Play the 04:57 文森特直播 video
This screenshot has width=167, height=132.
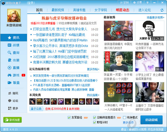click(x=150, y=92)
